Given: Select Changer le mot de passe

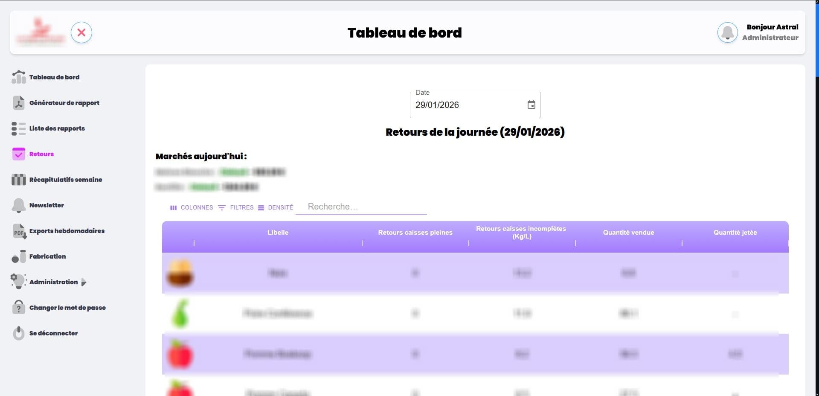Looking at the screenshot, I should coord(67,307).
